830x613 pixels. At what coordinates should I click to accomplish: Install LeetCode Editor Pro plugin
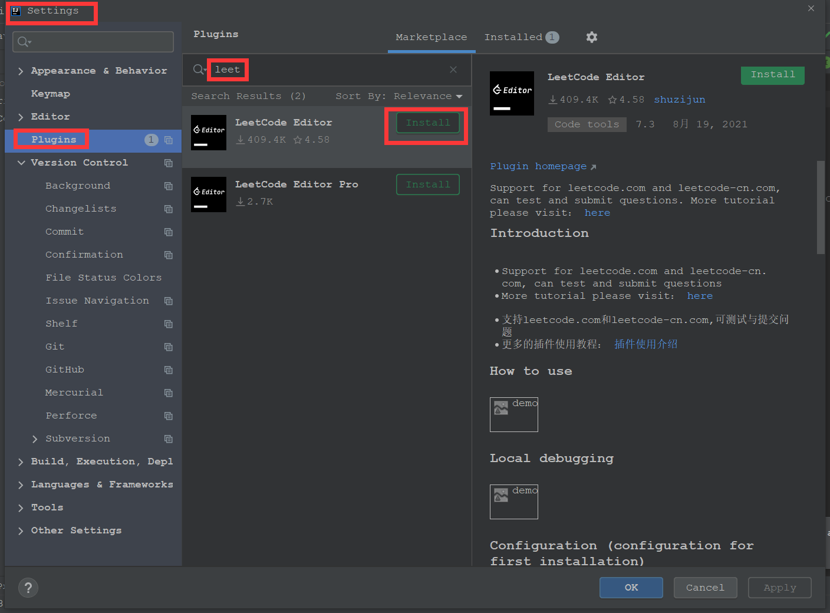click(x=428, y=184)
